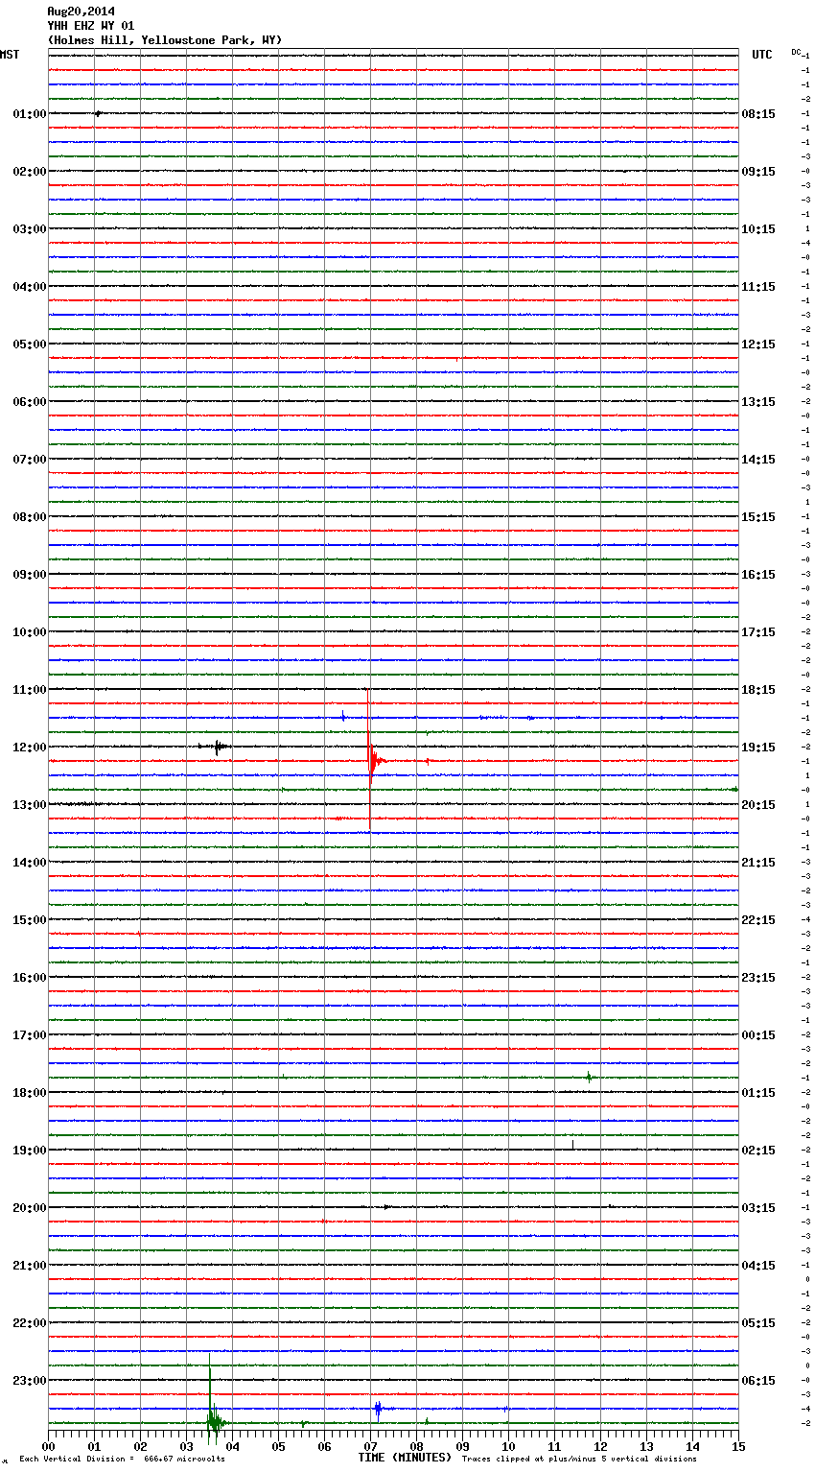The width and height of the screenshot is (815, 1472).
Task: Click the 10:15 UTC time label
Action: click(x=758, y=229)
